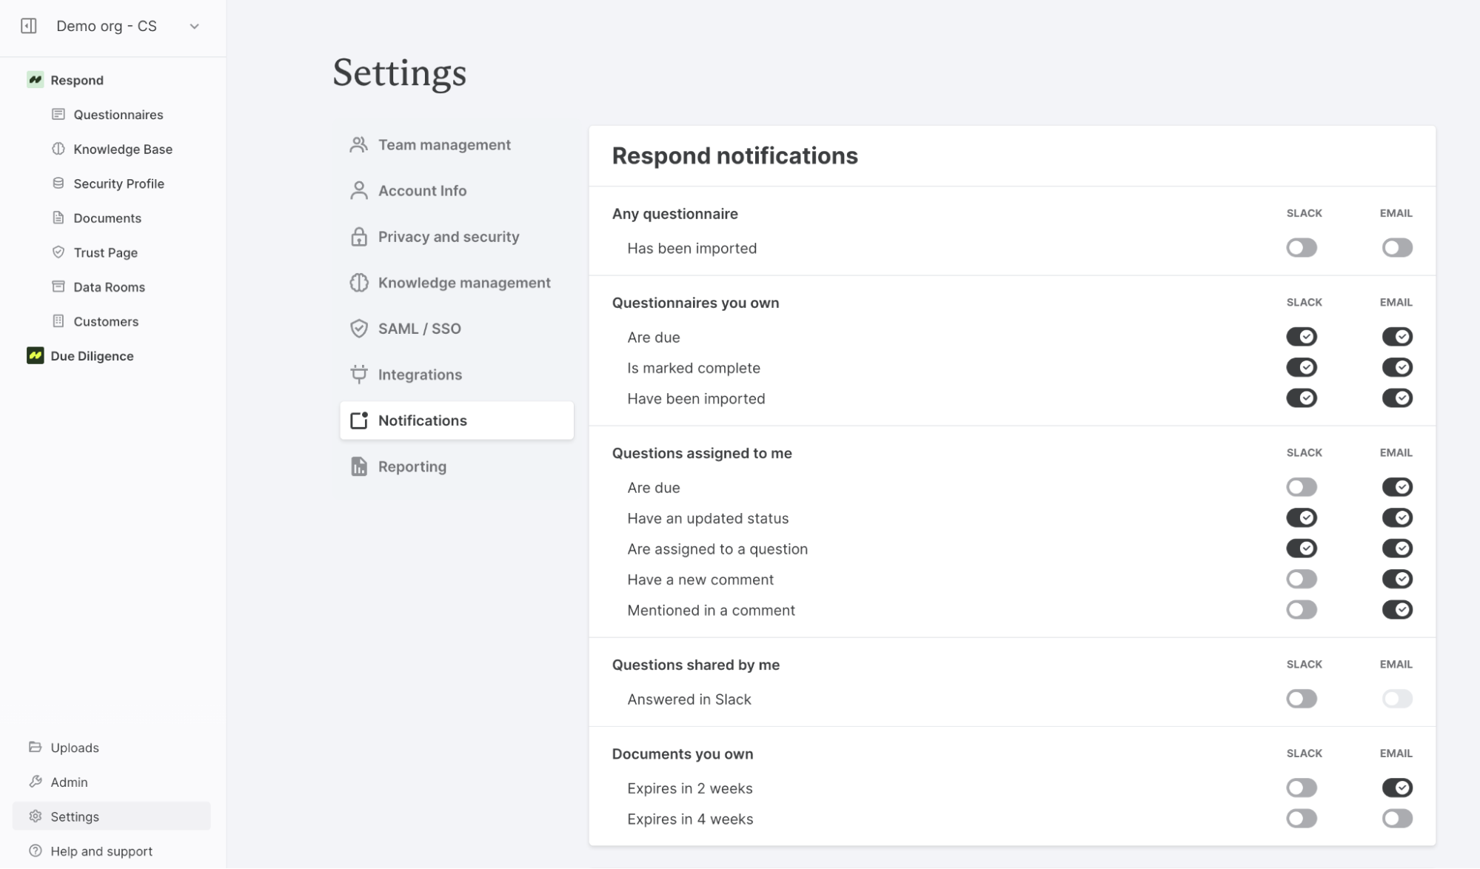1480x869 pixels.
Task: Disable Slack for Have an updated status
Action: pyautogui.click(x=1302, y=517)
